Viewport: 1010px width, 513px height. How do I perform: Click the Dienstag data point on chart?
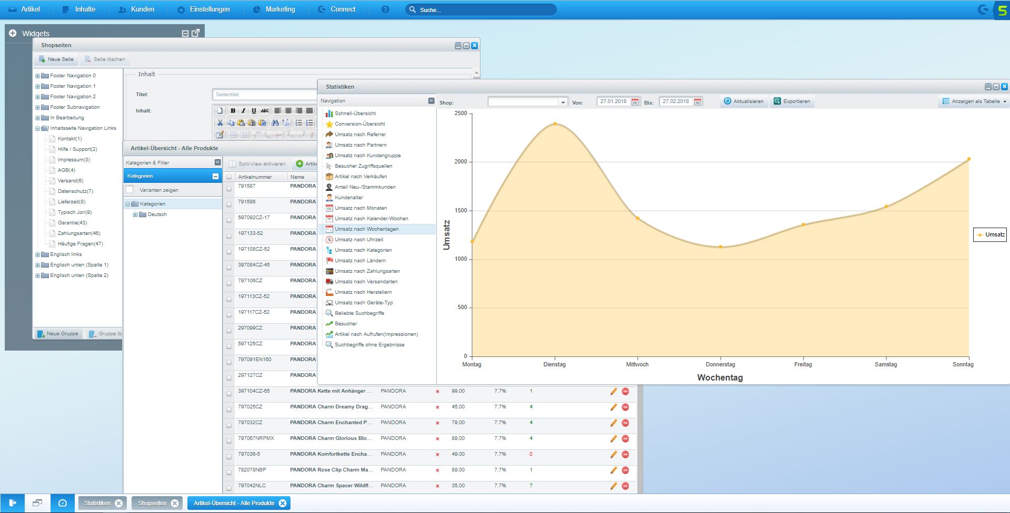[555, 124]
